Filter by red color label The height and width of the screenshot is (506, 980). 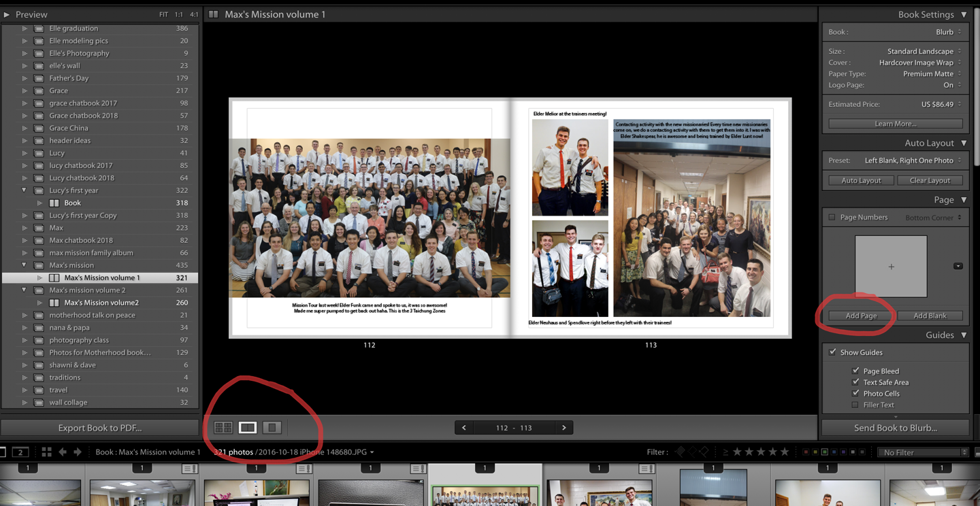coord(806,452)
